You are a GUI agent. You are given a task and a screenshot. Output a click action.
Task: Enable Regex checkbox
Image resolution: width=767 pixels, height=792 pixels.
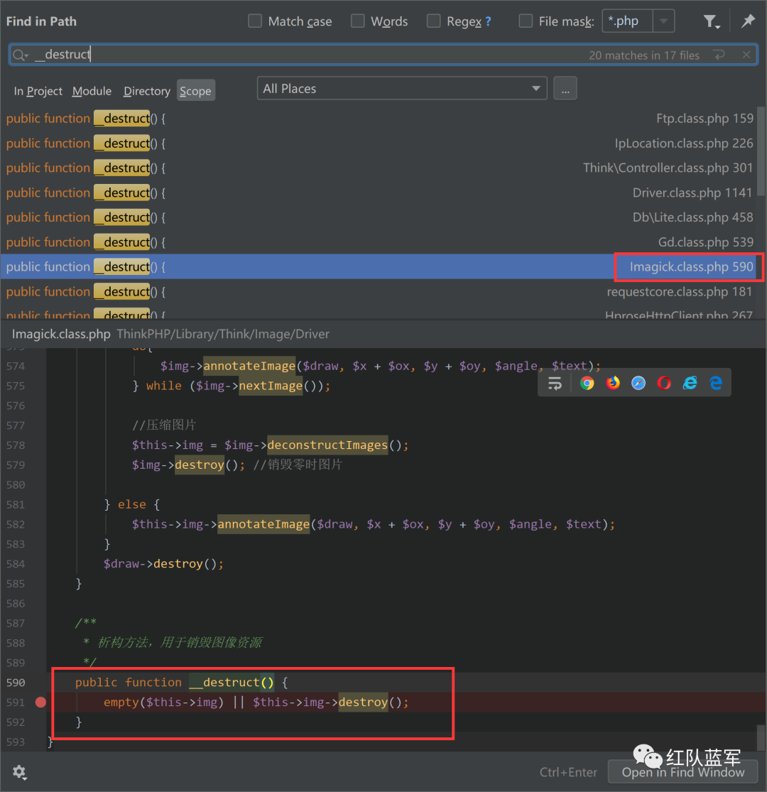tap(433, 21)
